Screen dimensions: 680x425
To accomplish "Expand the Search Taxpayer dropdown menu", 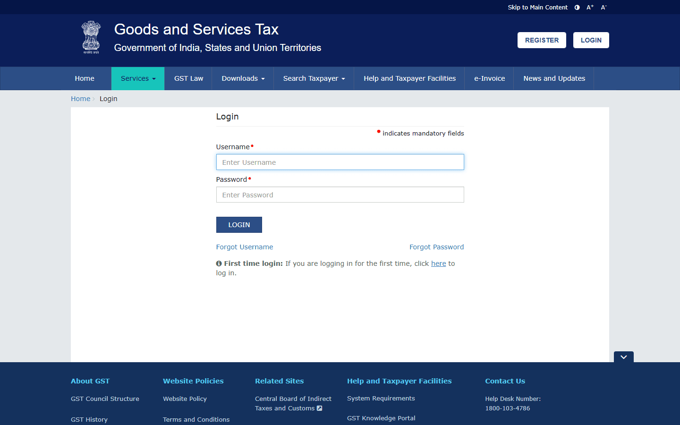I will (314, 78).
